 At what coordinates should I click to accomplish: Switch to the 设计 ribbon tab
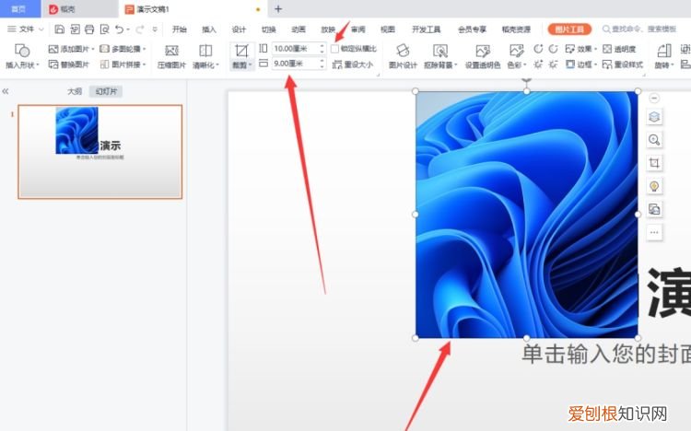239,29
